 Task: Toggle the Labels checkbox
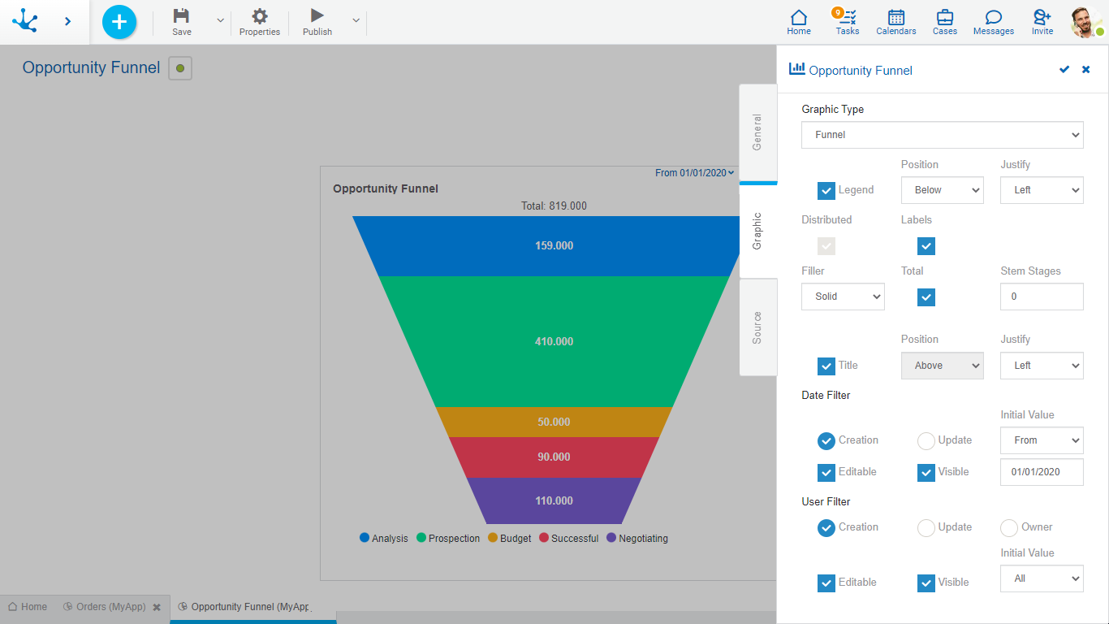coord(926,246)
